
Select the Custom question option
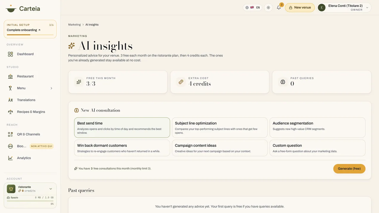click(317, 148)
